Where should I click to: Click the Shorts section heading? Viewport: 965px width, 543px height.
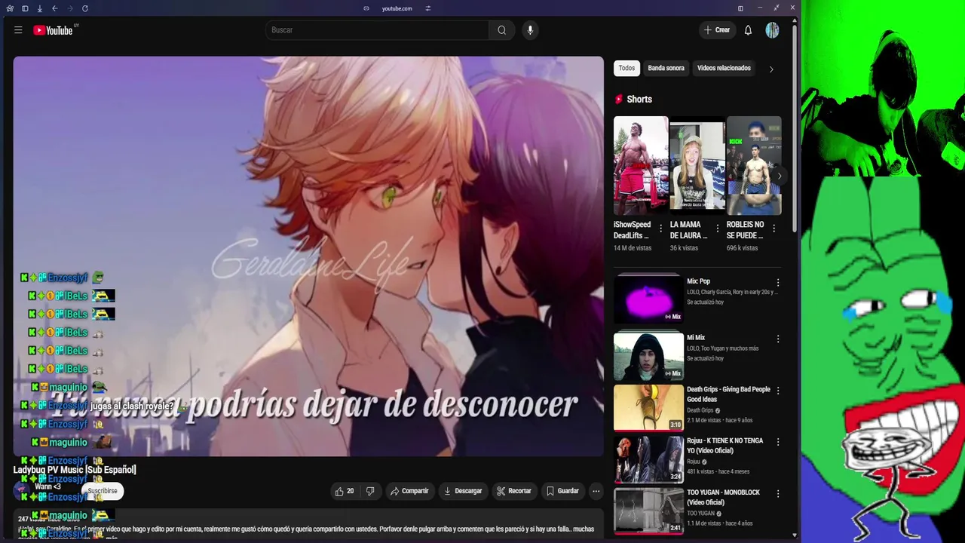point(639,100)
